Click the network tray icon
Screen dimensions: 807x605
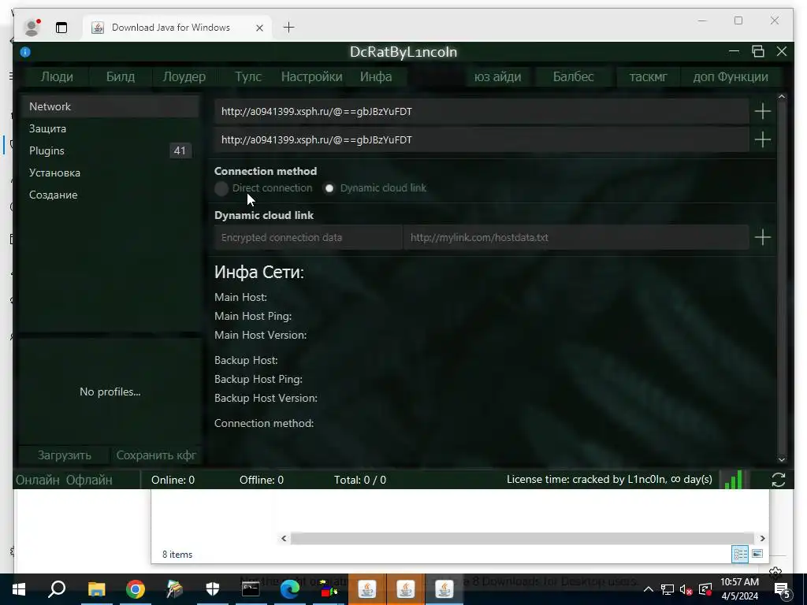(x=668, y=589)
